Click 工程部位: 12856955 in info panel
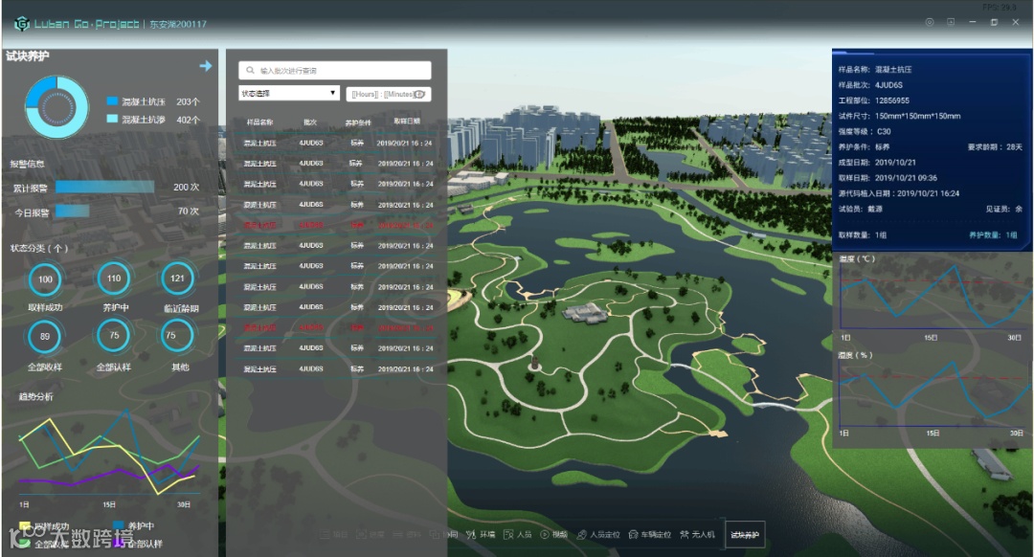Image resolution: width=1034 pixels, height=557 pixels. (874, 100)
